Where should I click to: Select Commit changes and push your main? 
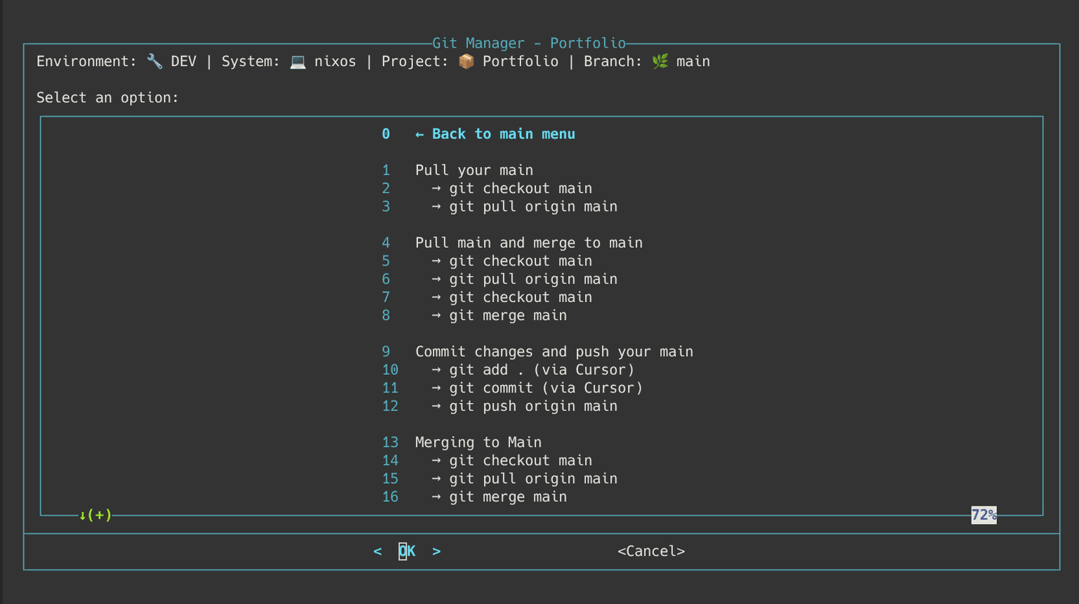tap(554, 352)
